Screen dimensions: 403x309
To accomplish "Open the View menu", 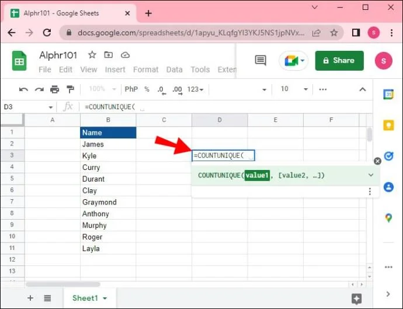I will click(x=89, y=70).
